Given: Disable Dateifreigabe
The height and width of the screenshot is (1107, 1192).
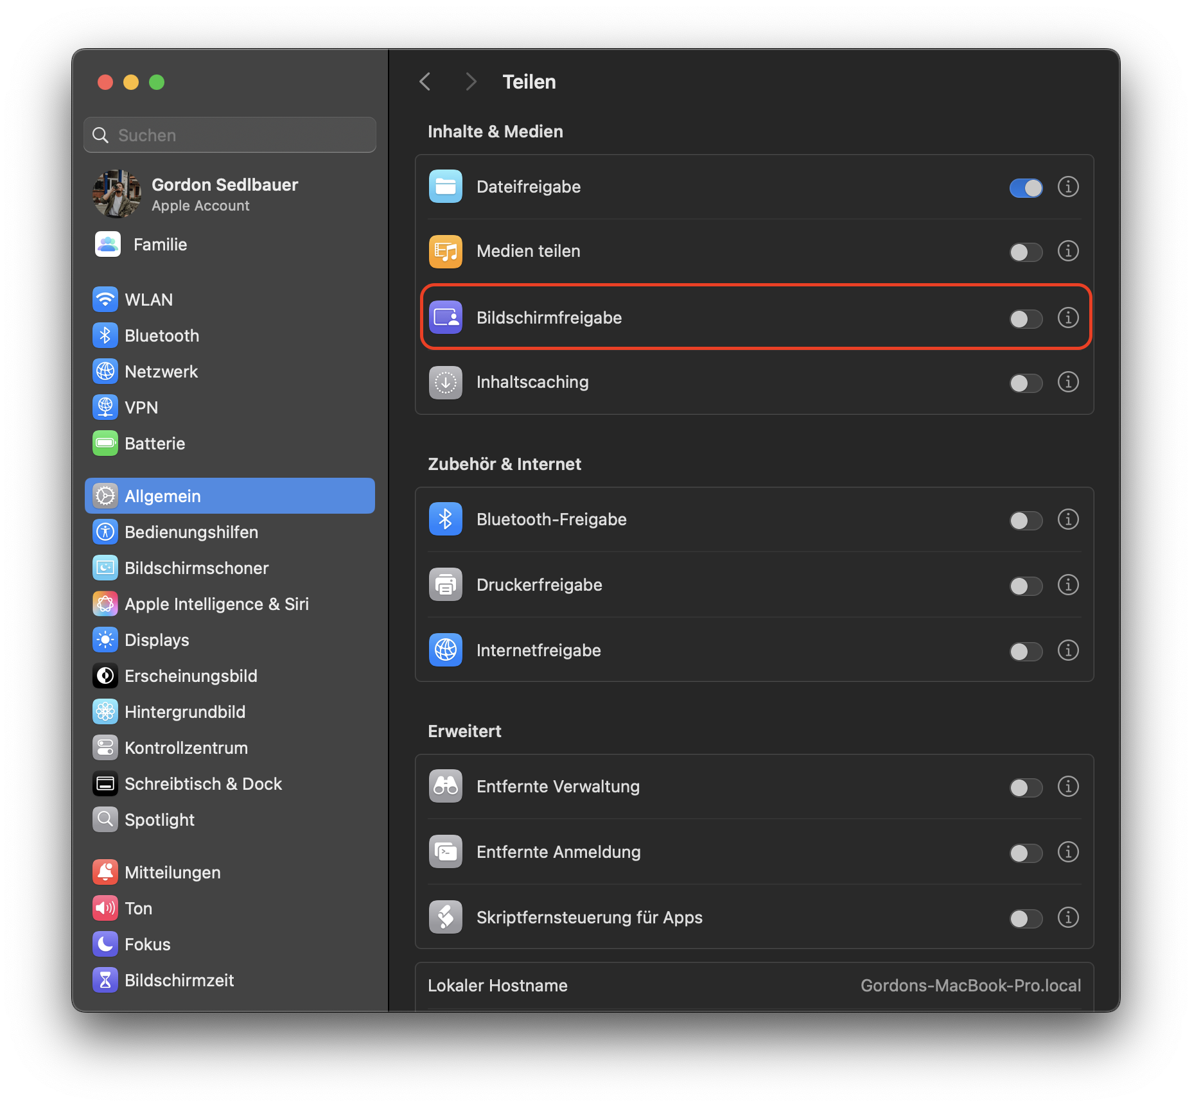Looking at the screenshot, I should click(1026, 187).
